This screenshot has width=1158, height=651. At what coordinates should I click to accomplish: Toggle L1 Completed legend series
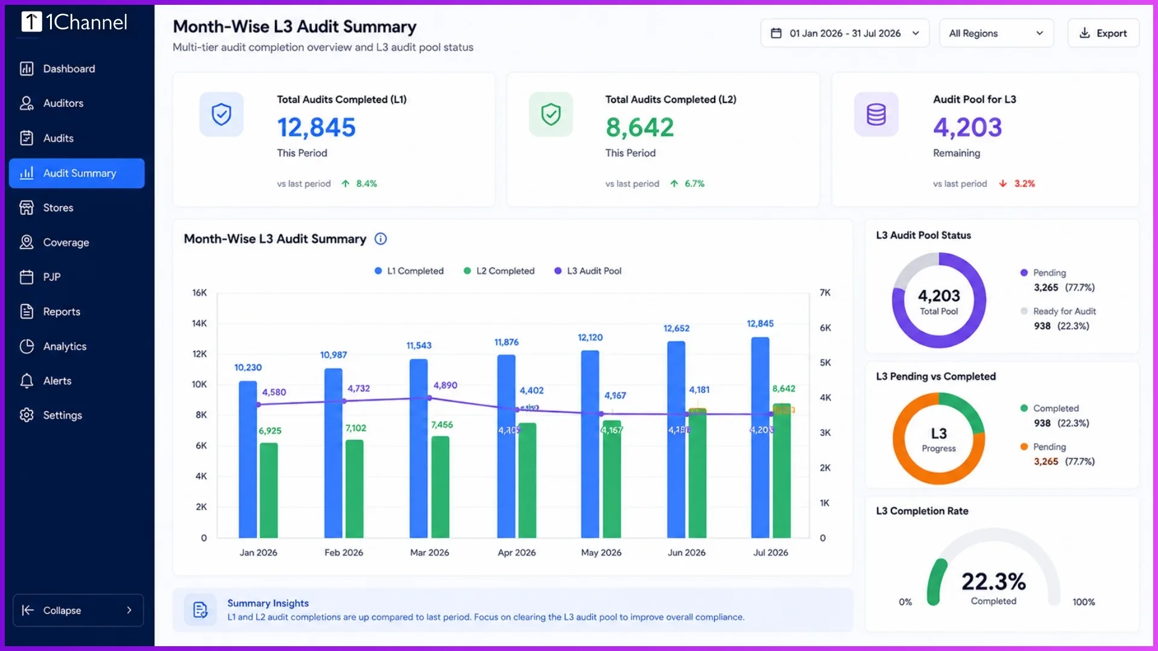pyautogui.click(x=409, y=271)
